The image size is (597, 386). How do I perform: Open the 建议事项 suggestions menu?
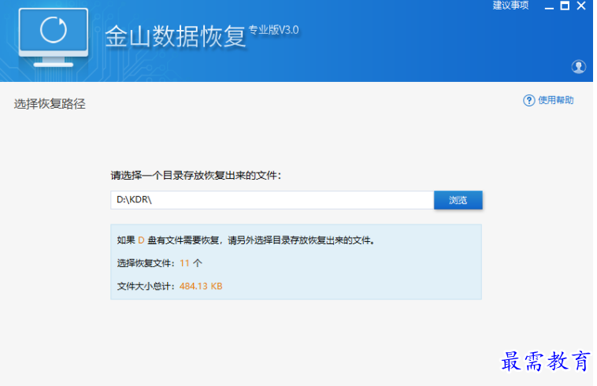click(x=510, y=6)
